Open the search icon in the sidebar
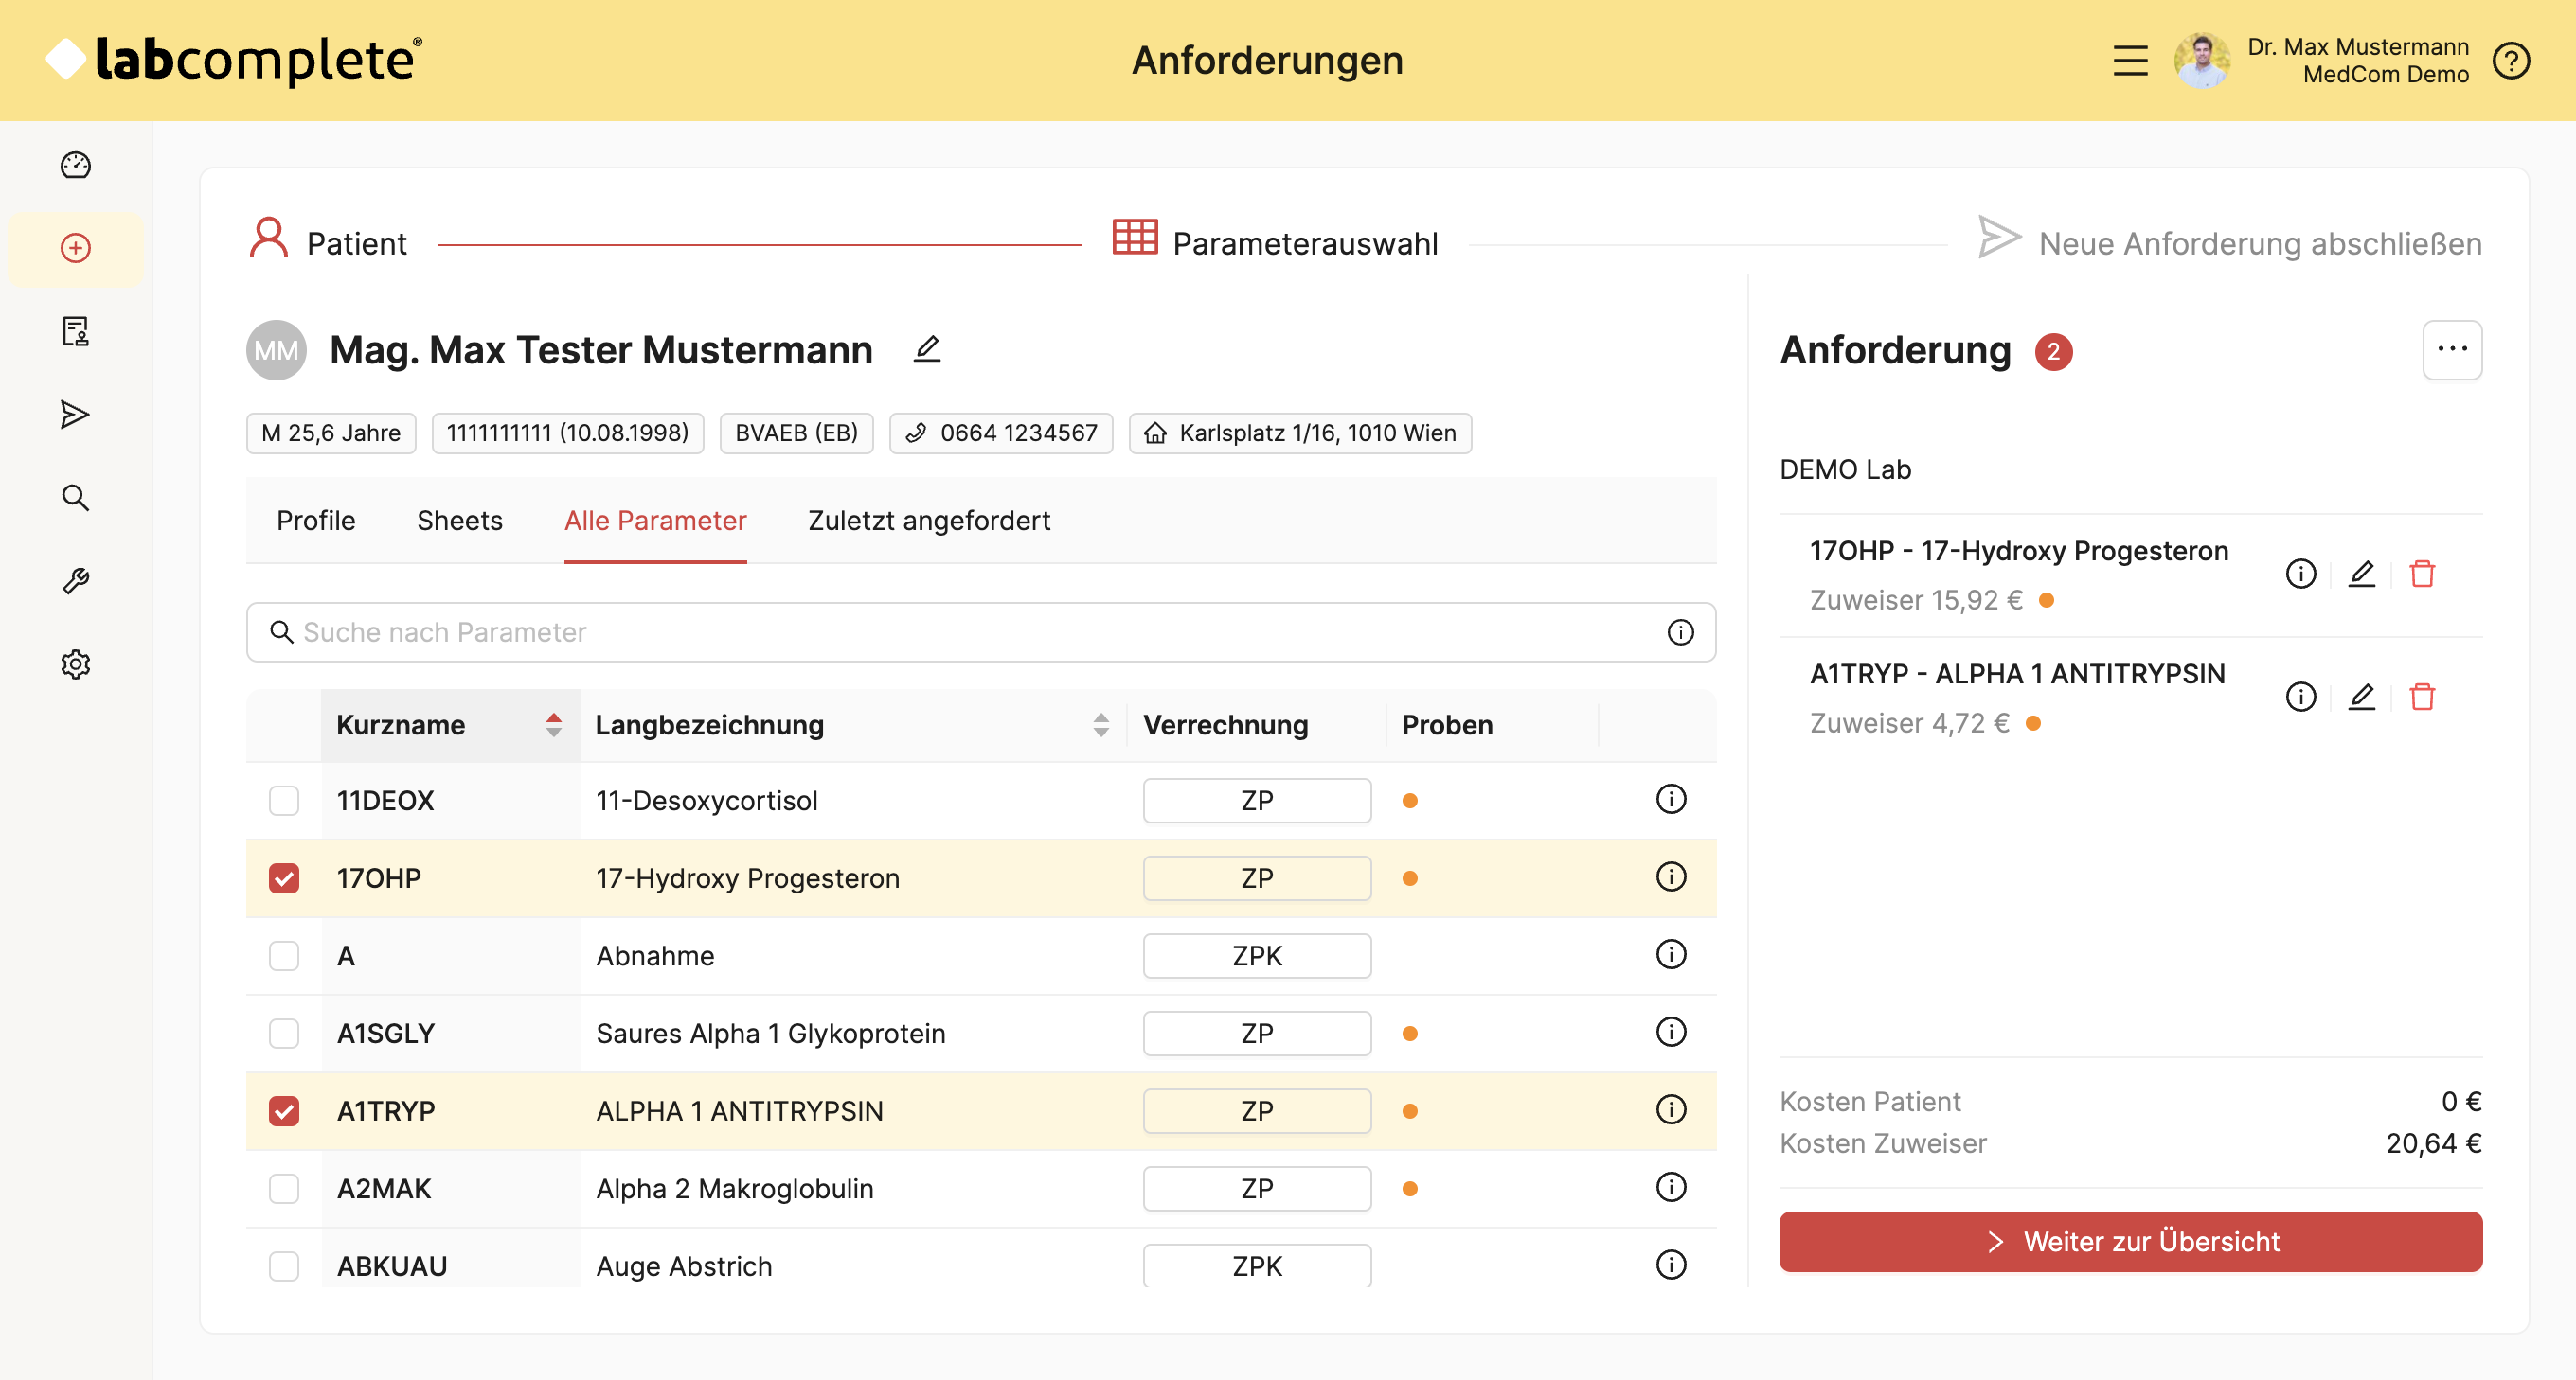 point(75,498)
